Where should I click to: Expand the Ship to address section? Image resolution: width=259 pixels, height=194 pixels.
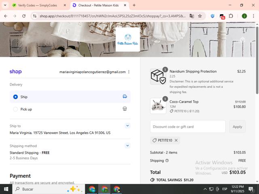pos(127,126)
